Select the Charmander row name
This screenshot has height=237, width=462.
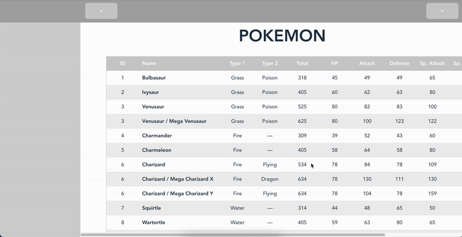pos(157,136)
